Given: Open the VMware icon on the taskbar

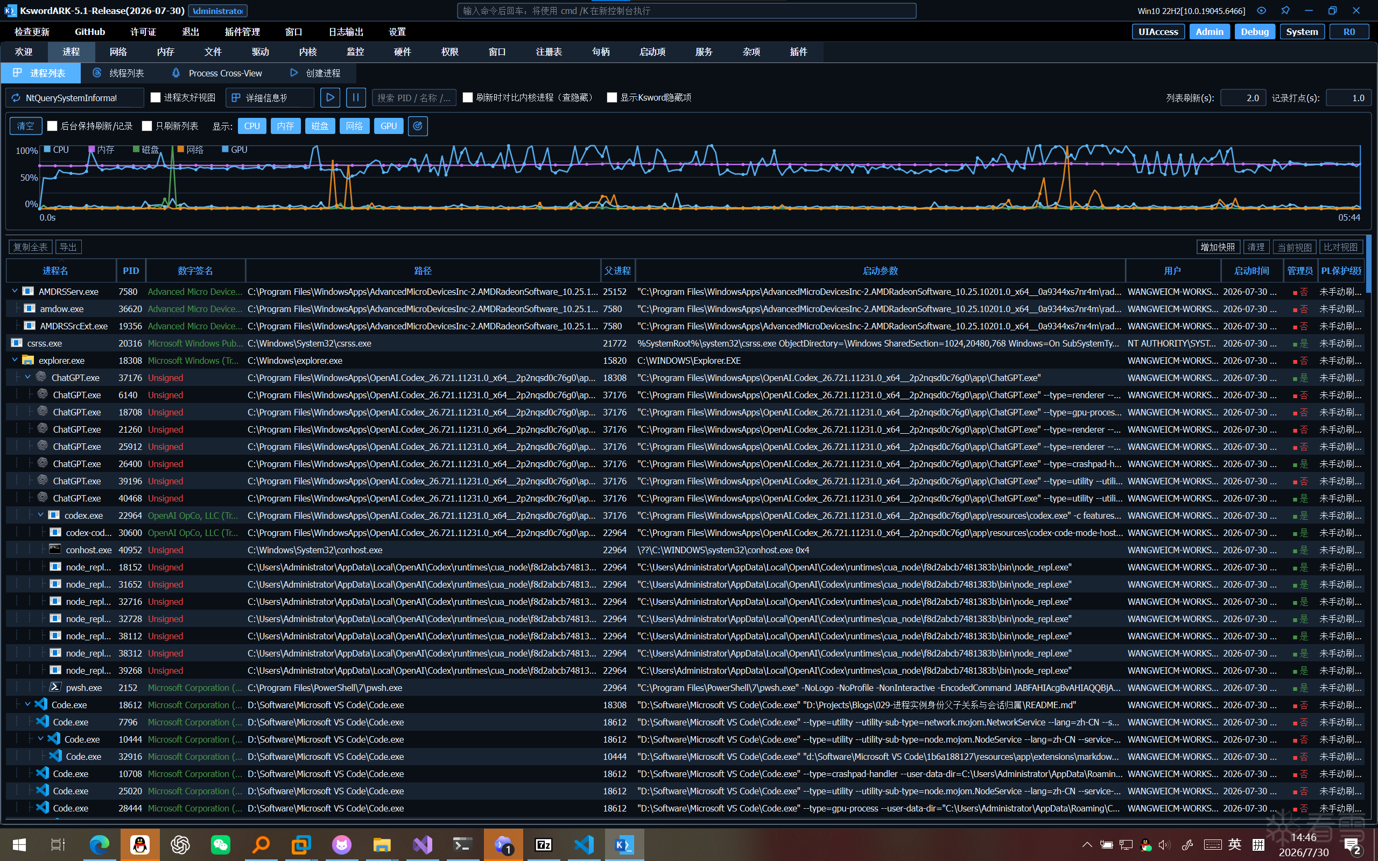Looking at the screenshot, I should [x=301, y=844].
